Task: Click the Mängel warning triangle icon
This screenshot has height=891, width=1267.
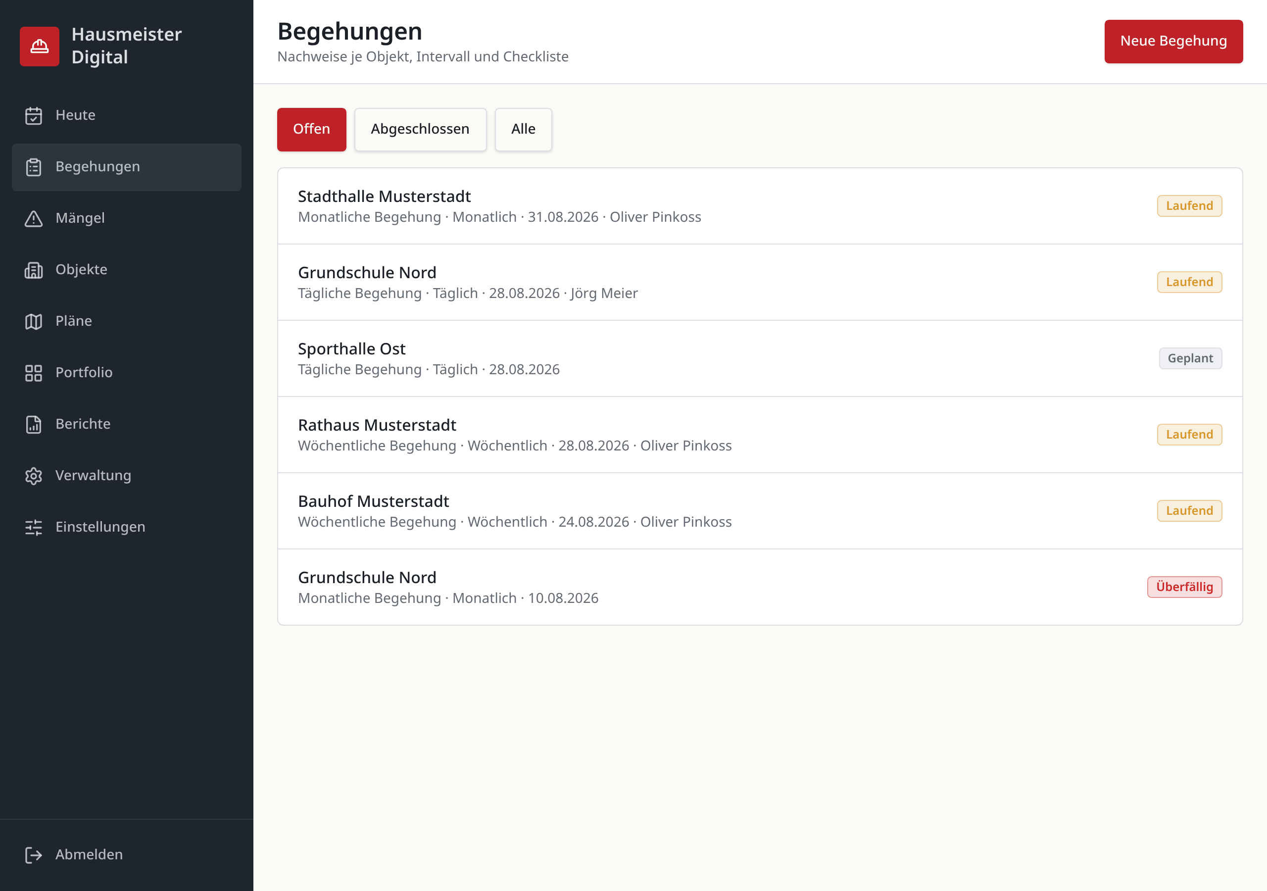Action: [x=34, y=219]
